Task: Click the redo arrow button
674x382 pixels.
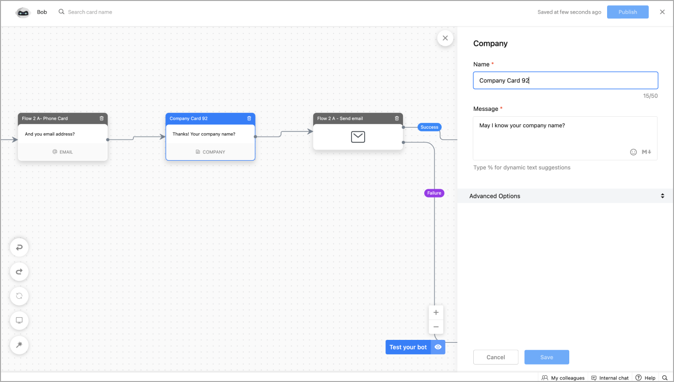Action: (x=19, y=272)
